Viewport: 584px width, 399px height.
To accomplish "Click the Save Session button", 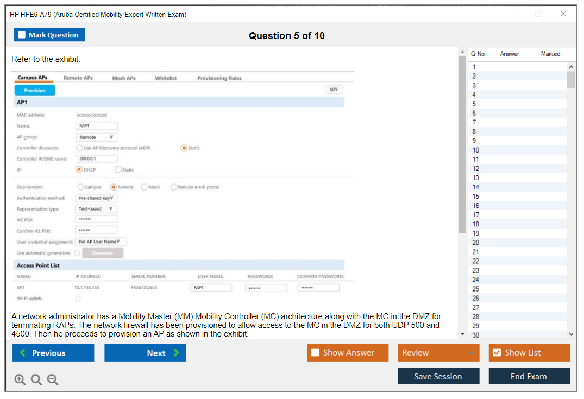I will click(438, 376).
